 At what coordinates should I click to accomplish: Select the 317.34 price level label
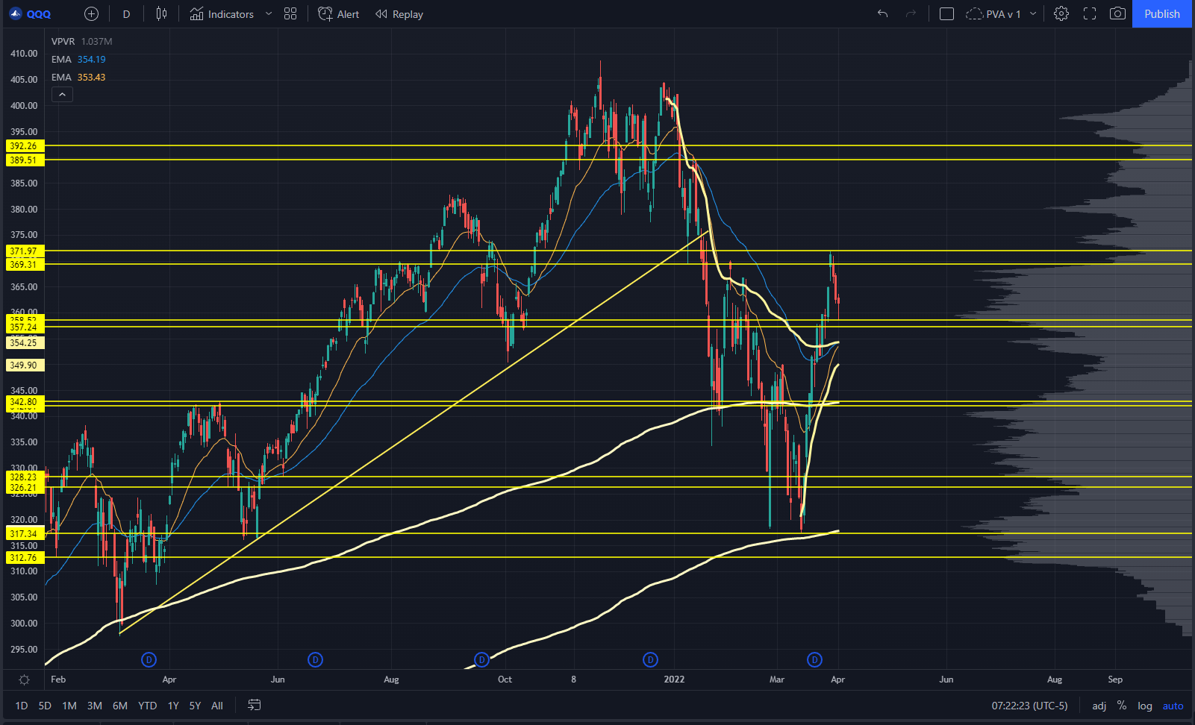[25, 534]
